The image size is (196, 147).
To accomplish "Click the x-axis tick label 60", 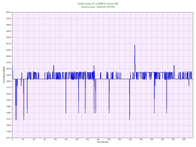I will [34, 139].
